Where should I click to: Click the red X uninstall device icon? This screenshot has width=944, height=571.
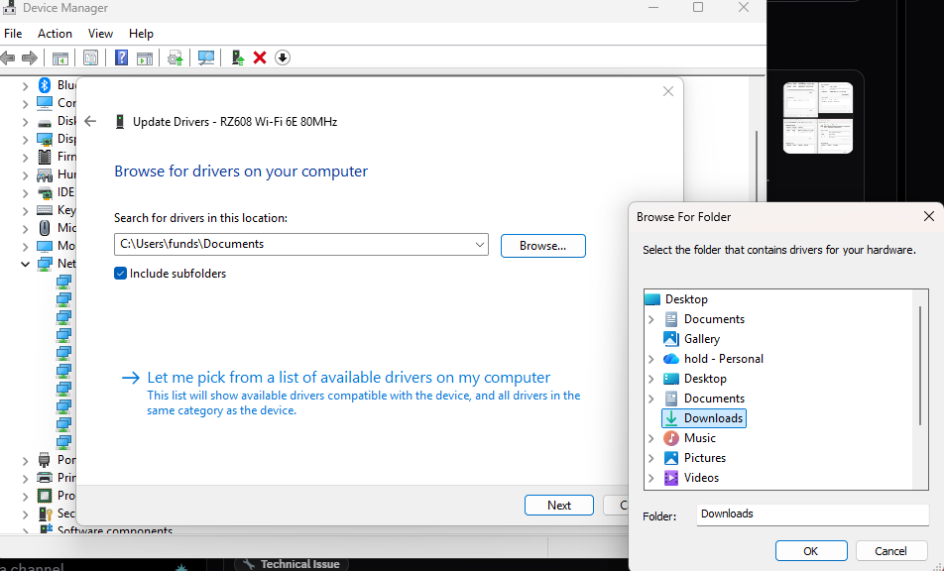(260, 57)
